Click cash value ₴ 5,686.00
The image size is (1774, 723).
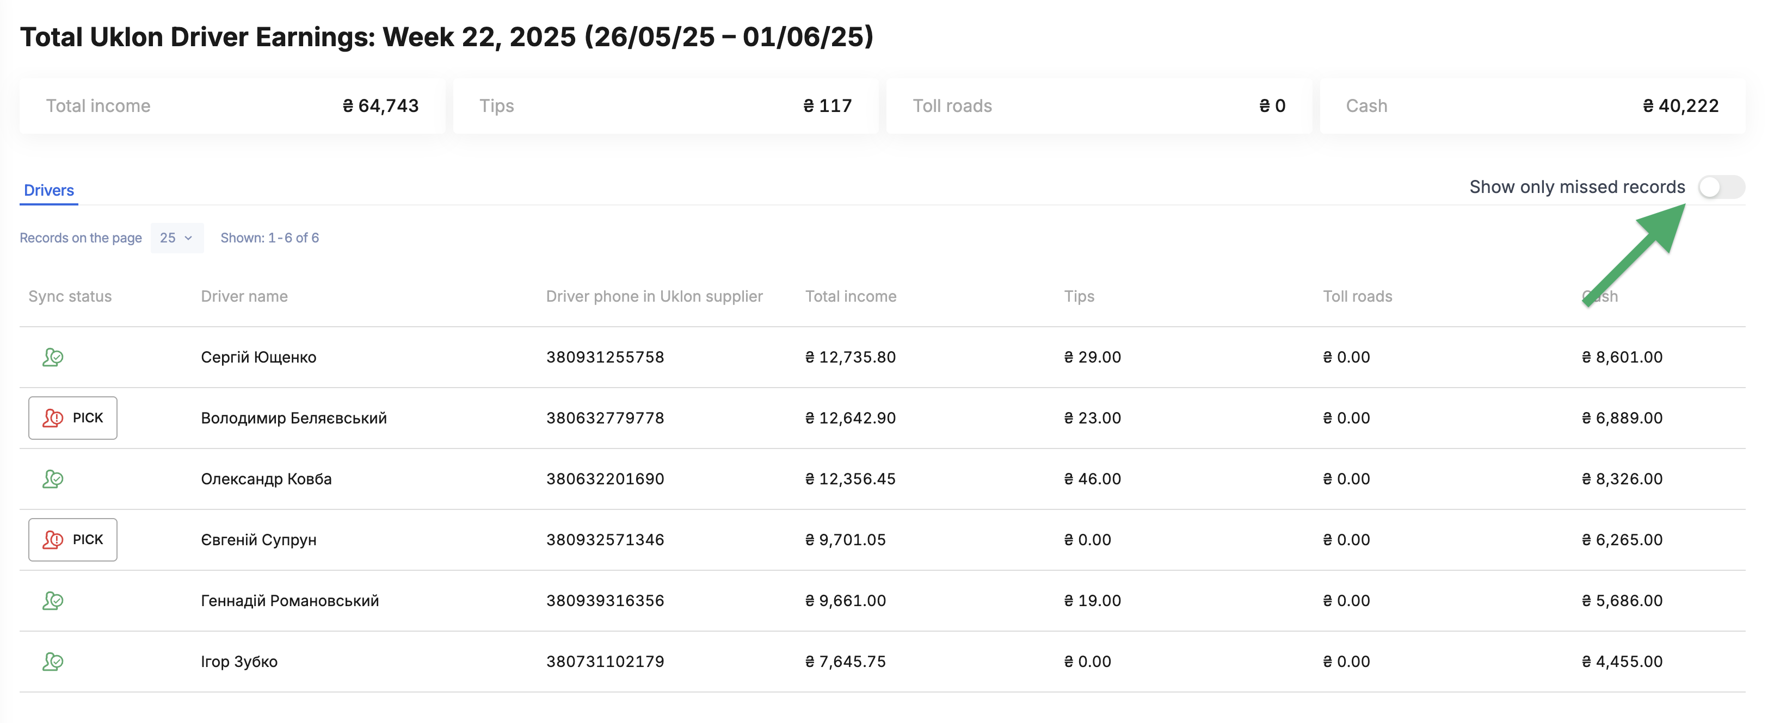[x=1623, y=601]
